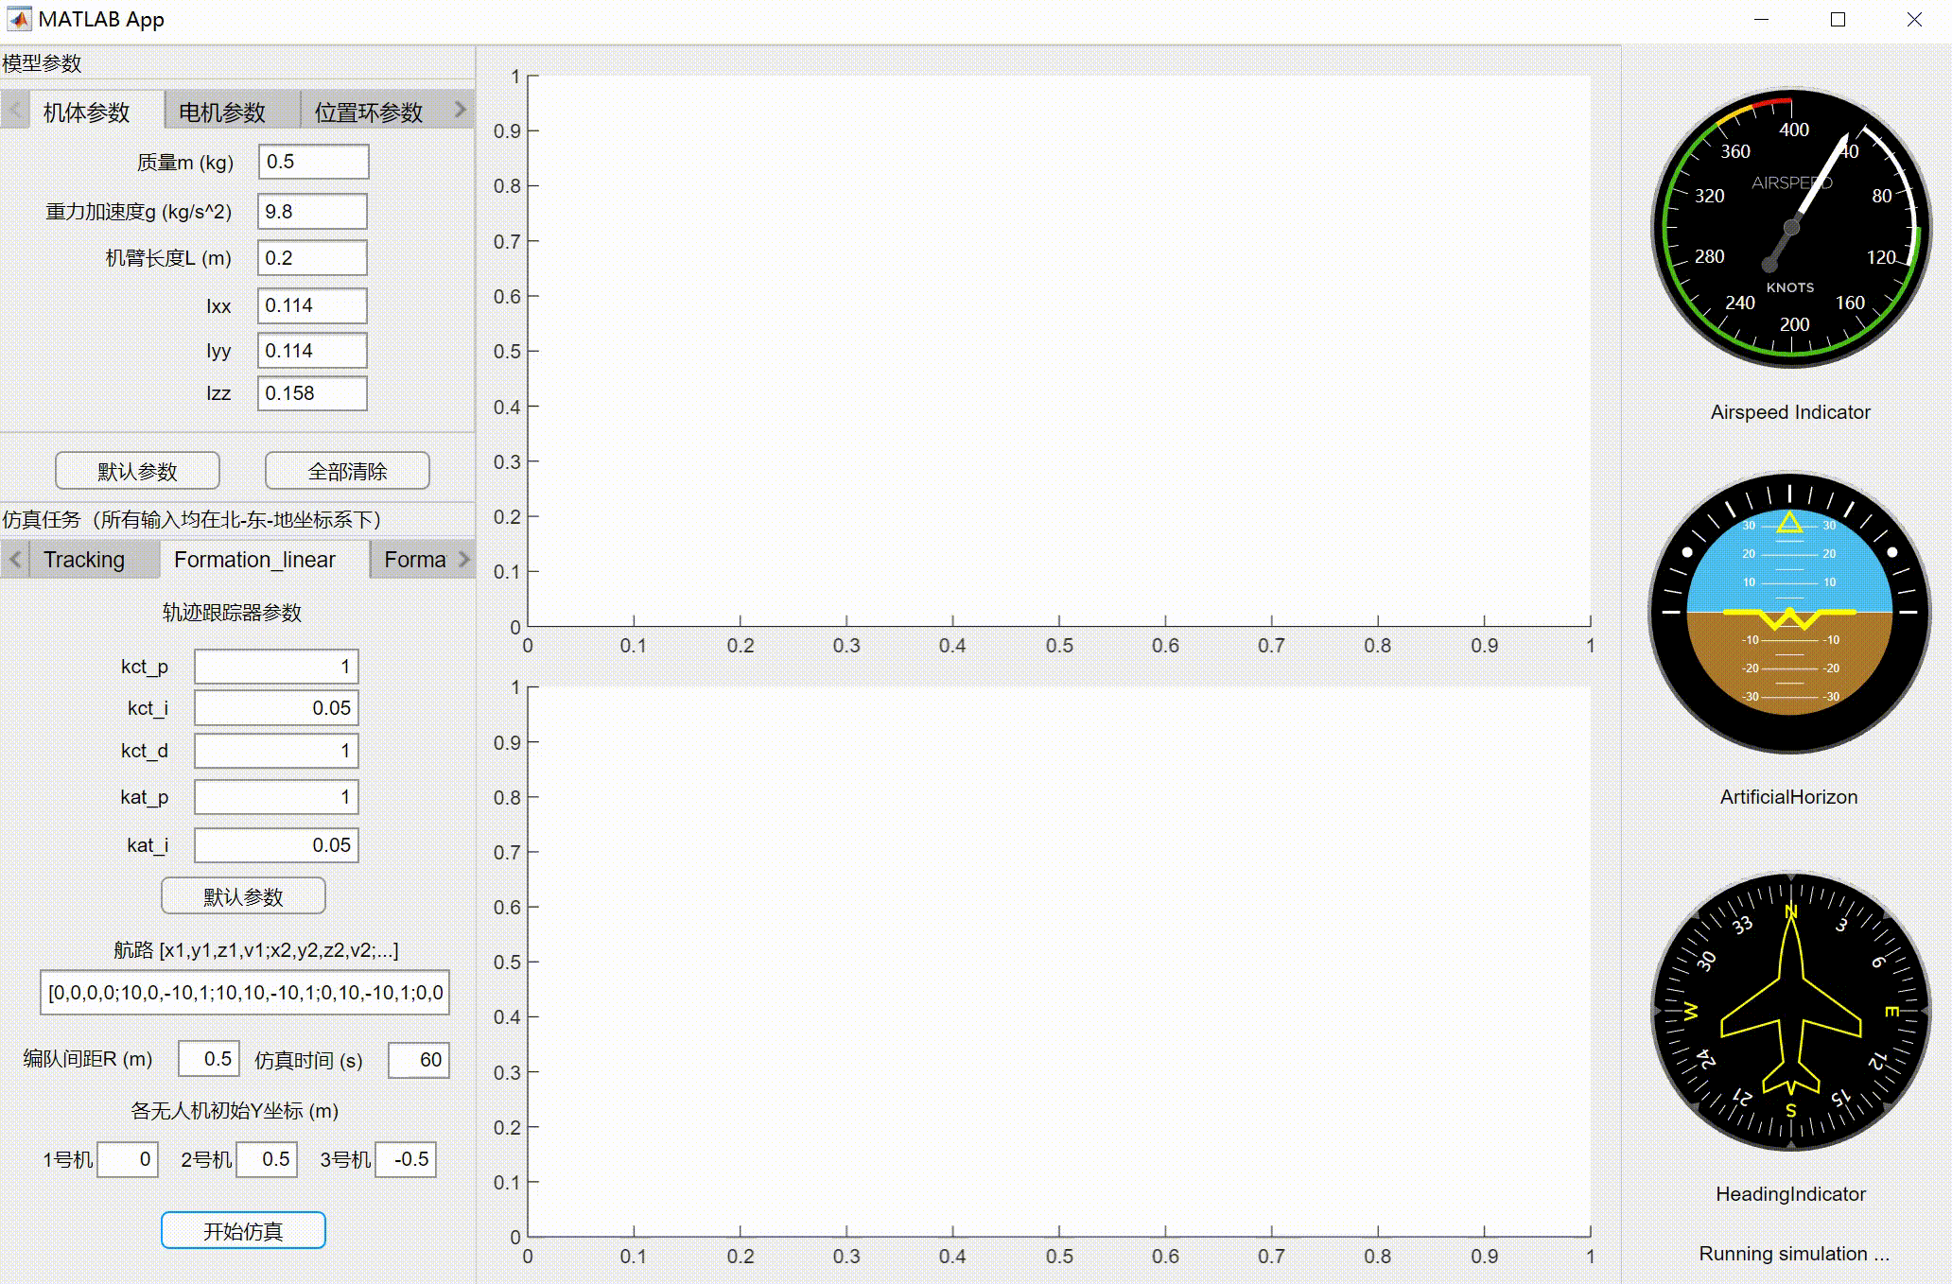Click 全部清除 to clear all parameters
Viewport: 1952px width, 1284px height.
[347, 471]
